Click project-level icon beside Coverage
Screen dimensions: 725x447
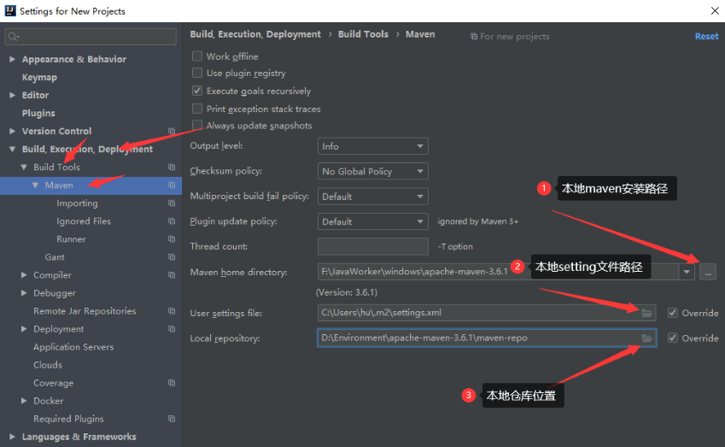pos(172,383)
